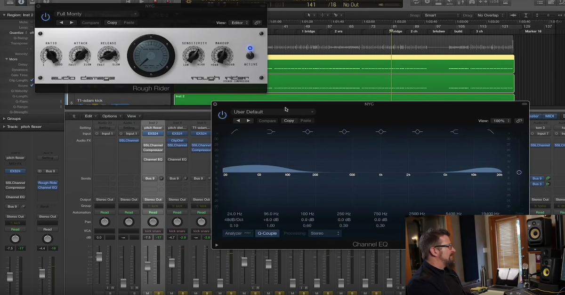Click the power icon on the Rough Rider plugin

[45, 17]
